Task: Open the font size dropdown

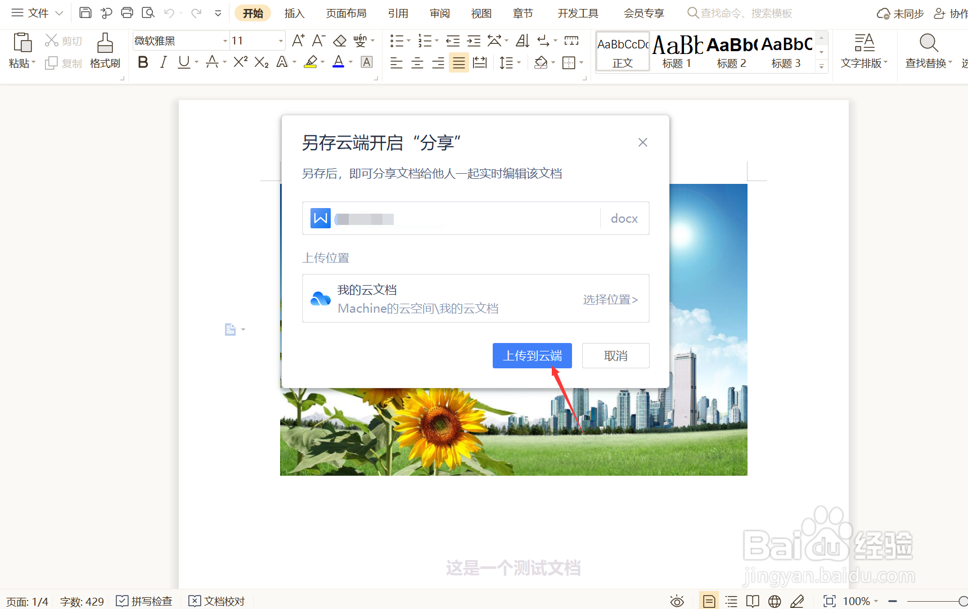Action: pos(281,40)
